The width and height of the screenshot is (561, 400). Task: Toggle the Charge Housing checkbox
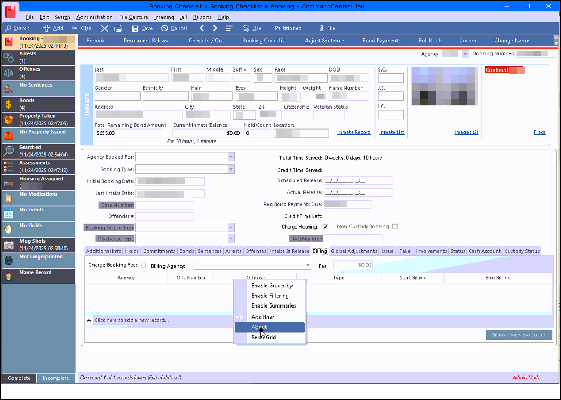click(x=325, y=227)
